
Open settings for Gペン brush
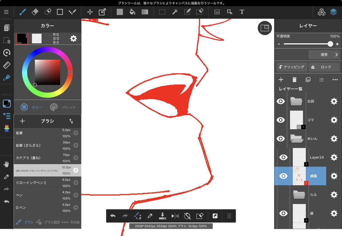76,207
